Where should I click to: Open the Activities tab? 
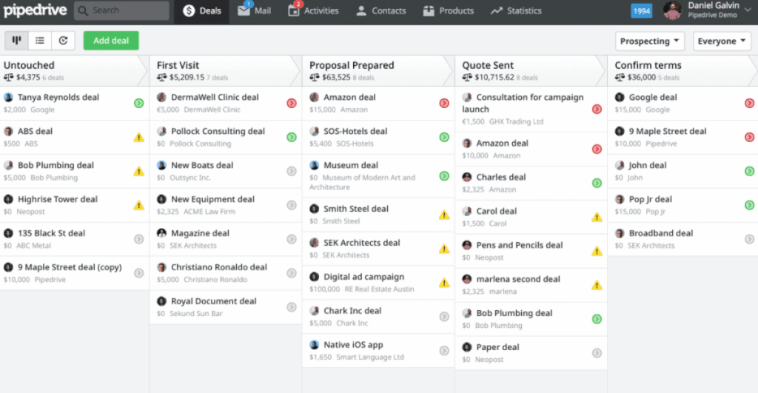(313, 10)
